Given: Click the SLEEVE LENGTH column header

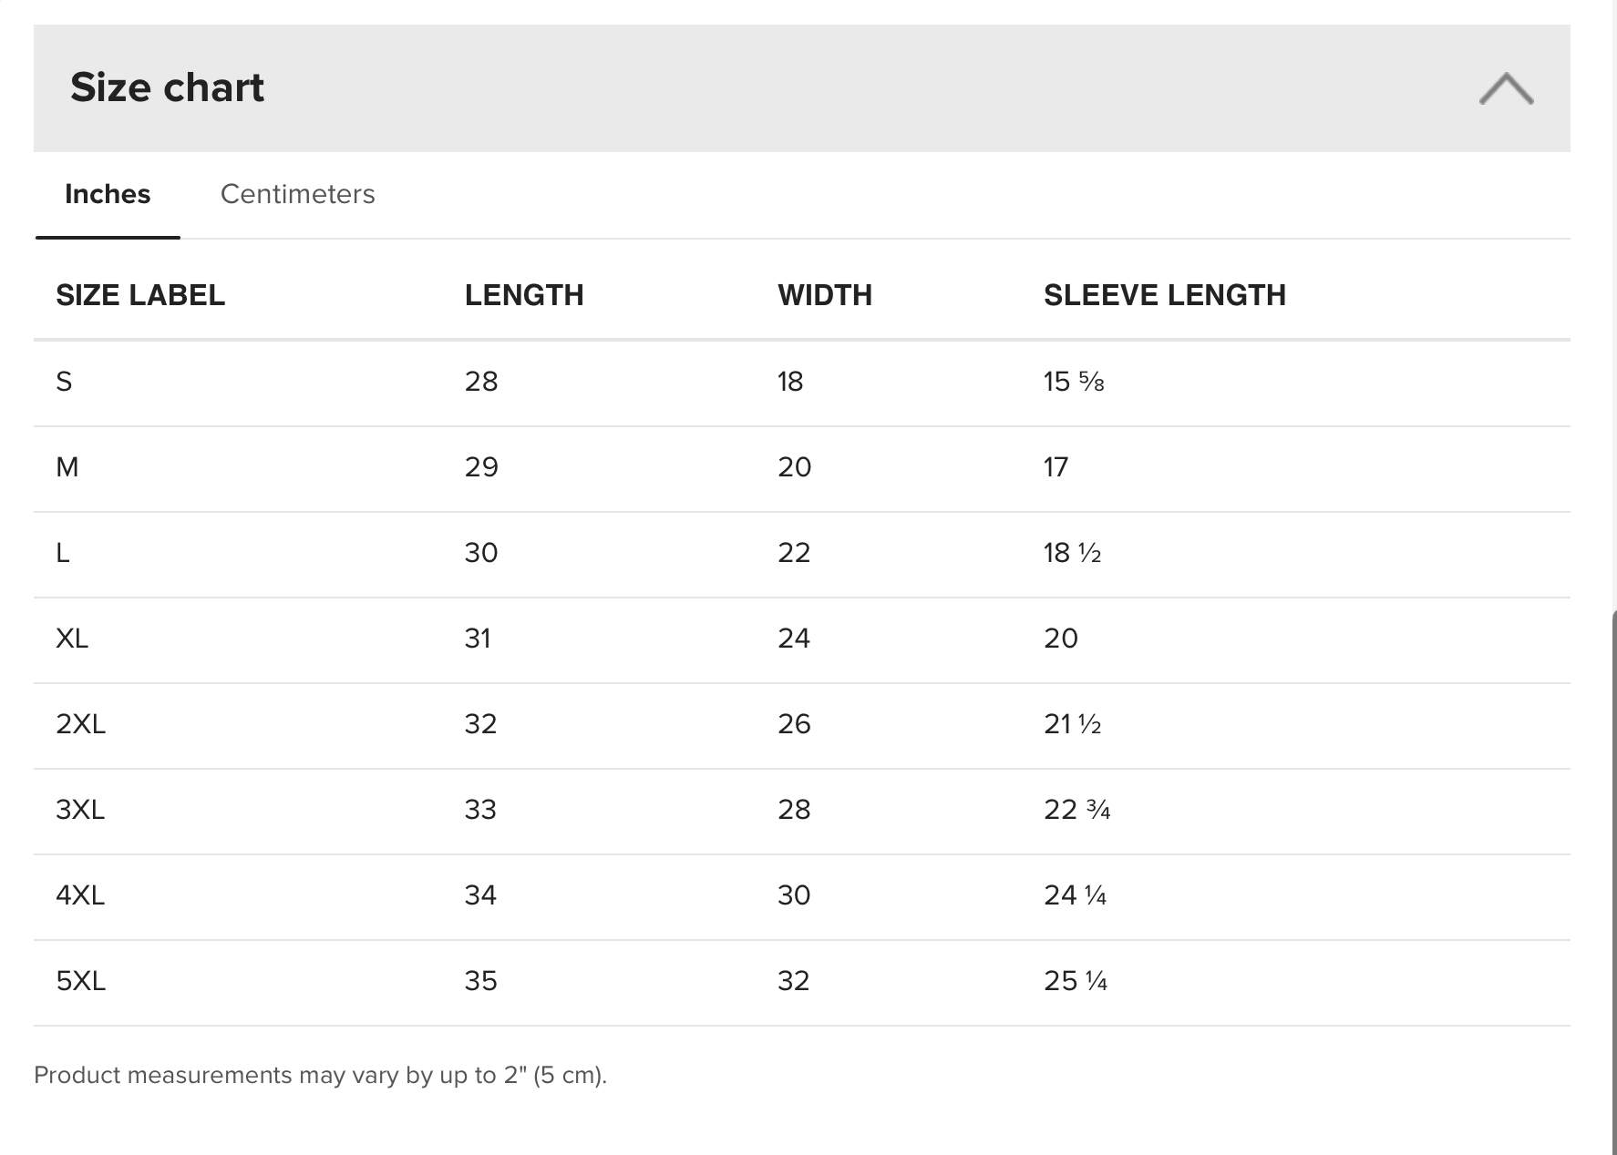Looking at the screenshot, I should pyautogui.click(x=1165, y=295).
